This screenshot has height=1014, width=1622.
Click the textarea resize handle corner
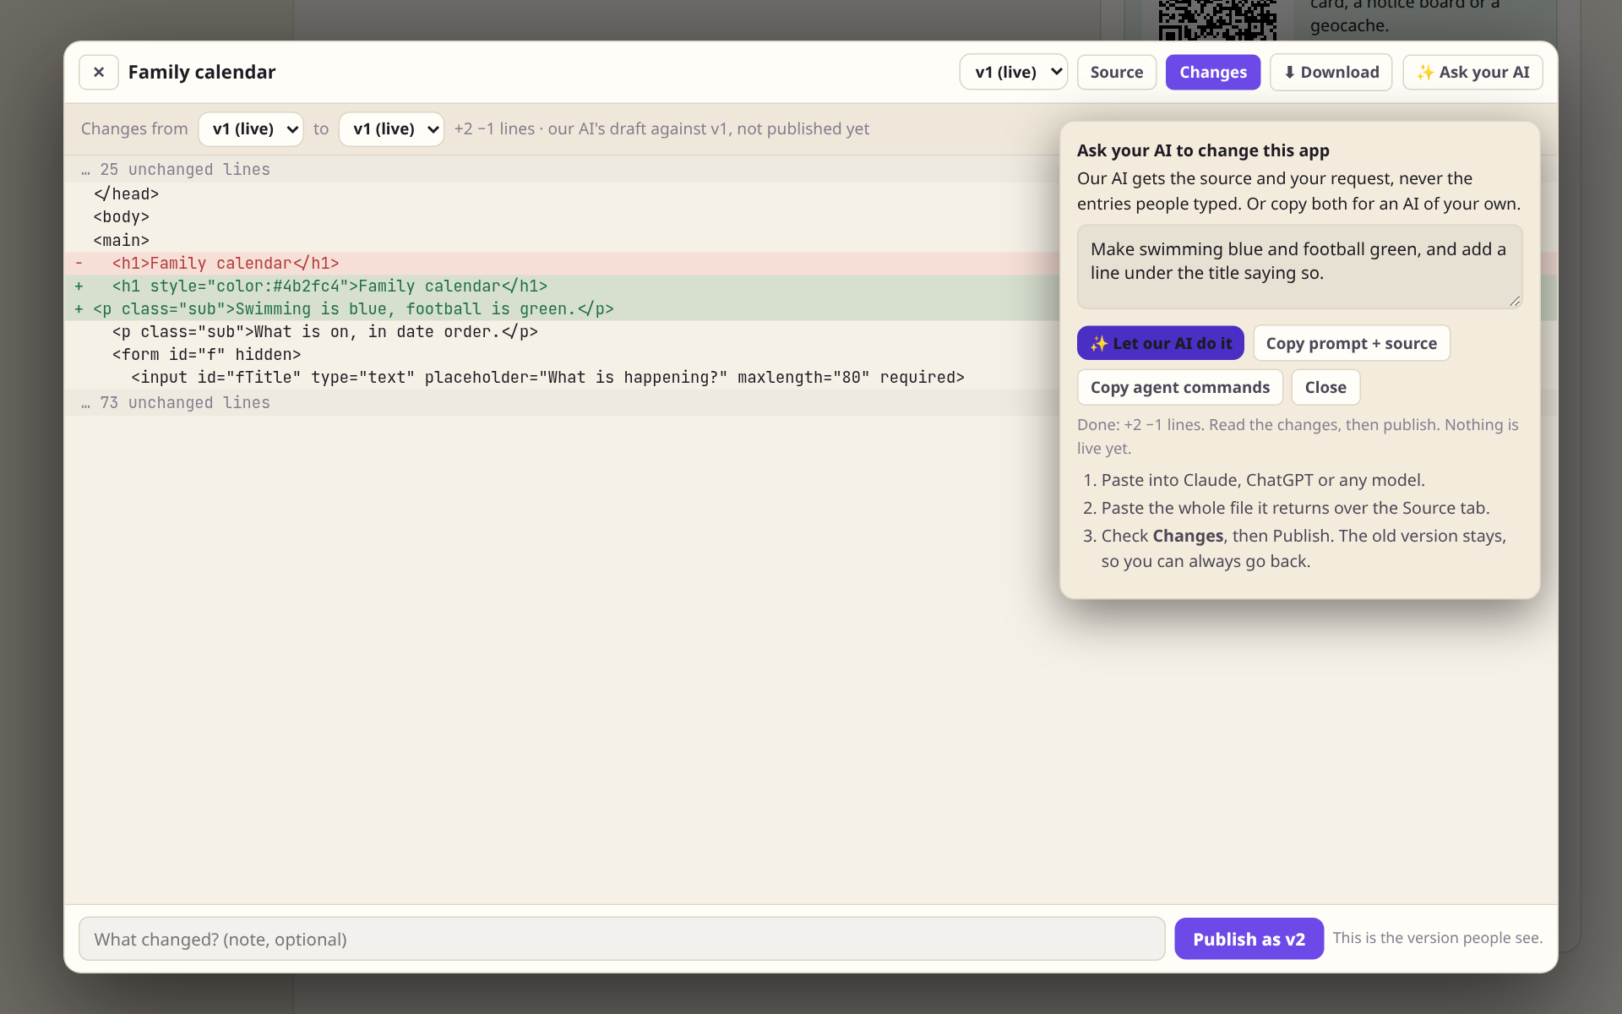[1515, 302]
